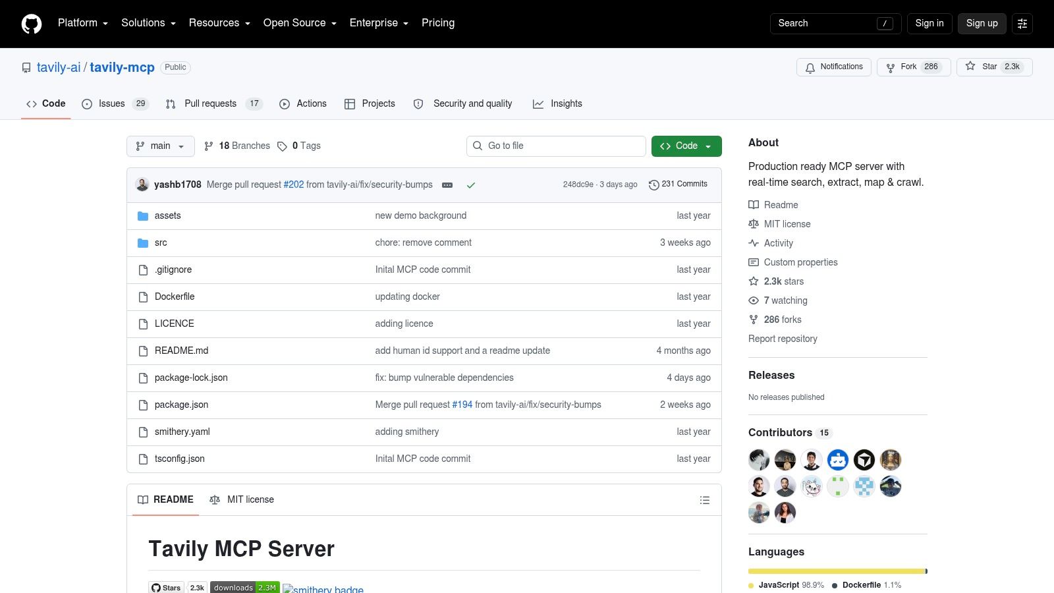1054x593 pixels.
Task: Open the global navigation settings icon beside Sign up
Action: point(1022,24)
